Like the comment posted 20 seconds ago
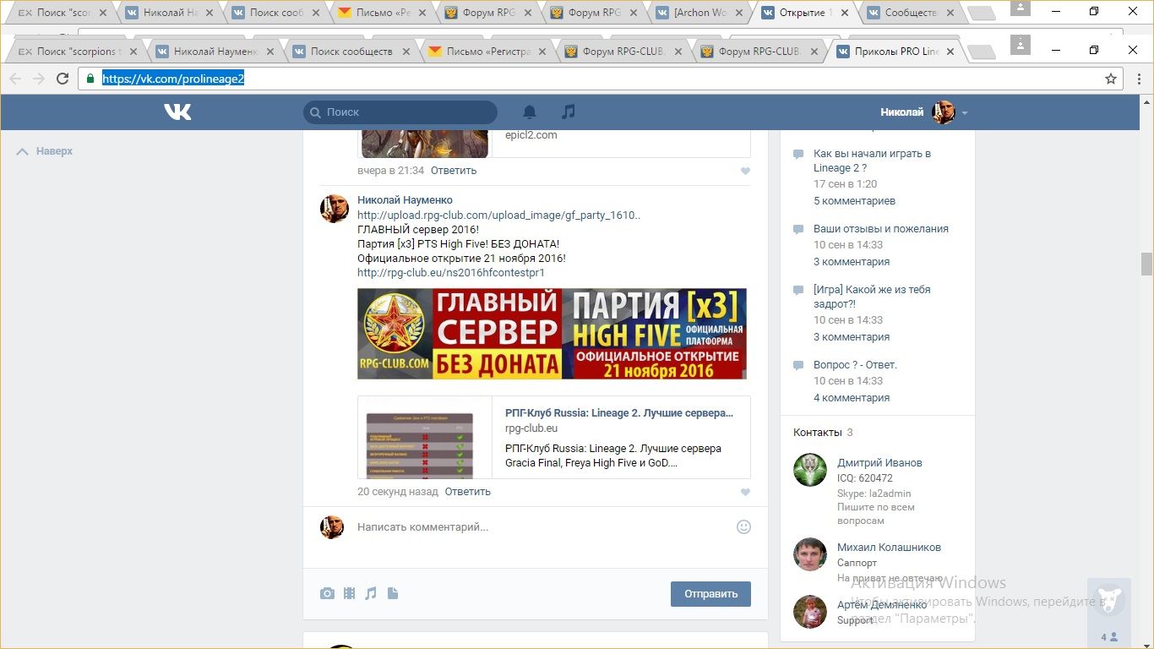1154x649 pixels. pyautogui.click(x=745, y=492)
